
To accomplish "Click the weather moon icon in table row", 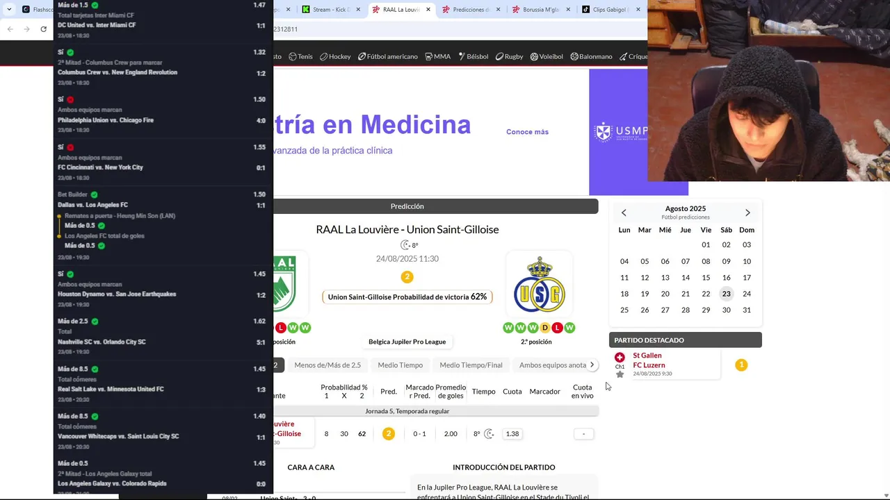I will pyautogui.click(x=489, y=434).
